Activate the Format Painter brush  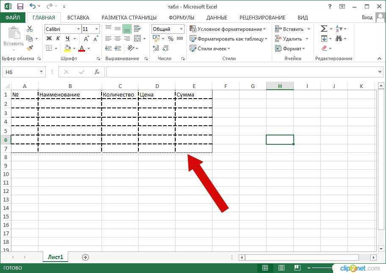(30, 48)
